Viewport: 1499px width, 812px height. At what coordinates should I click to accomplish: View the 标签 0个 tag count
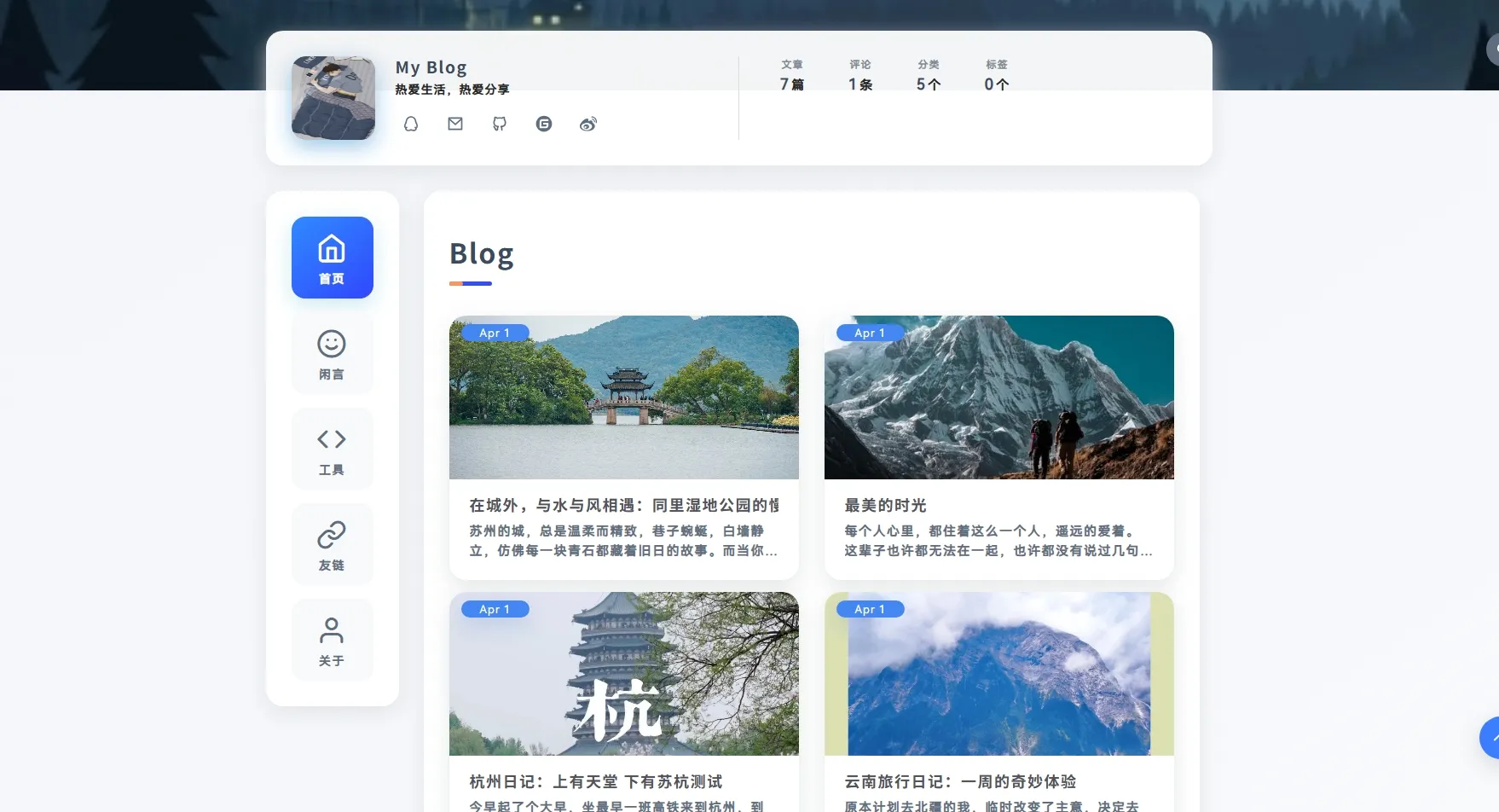click(x=997, y=75)
